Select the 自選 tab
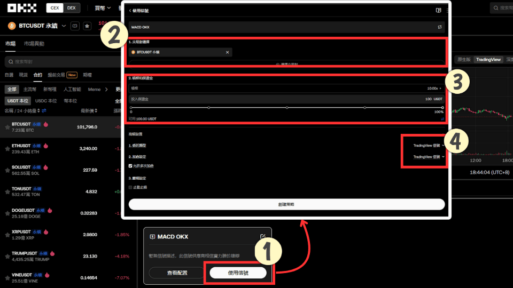Viewport: 513px width, 288px height. point(9,75)
